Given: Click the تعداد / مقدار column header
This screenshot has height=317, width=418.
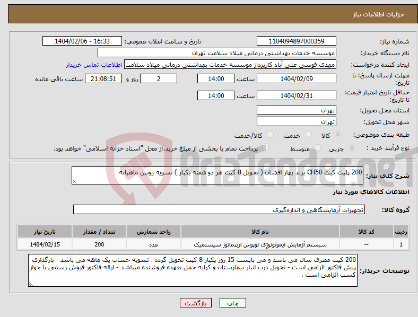Looking at the screenshot, I should point(99,232).
